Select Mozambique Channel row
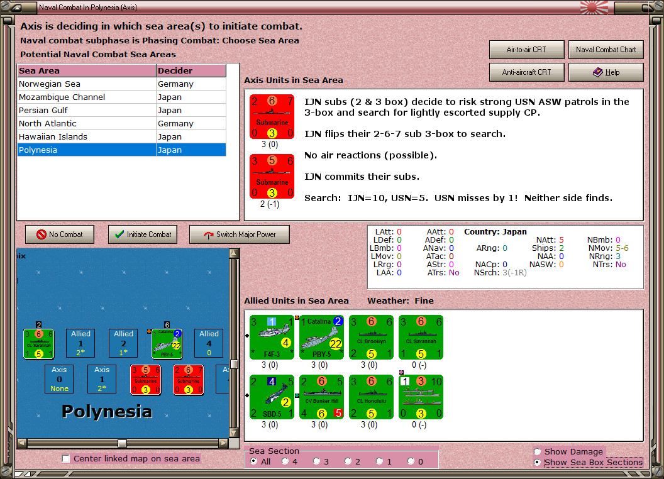664x479 pixels. click(x=121, y=97)
